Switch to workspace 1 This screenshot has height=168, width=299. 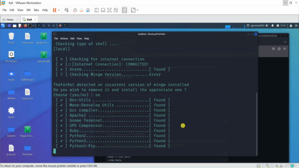pyautogui.click(x=39, y=26)
